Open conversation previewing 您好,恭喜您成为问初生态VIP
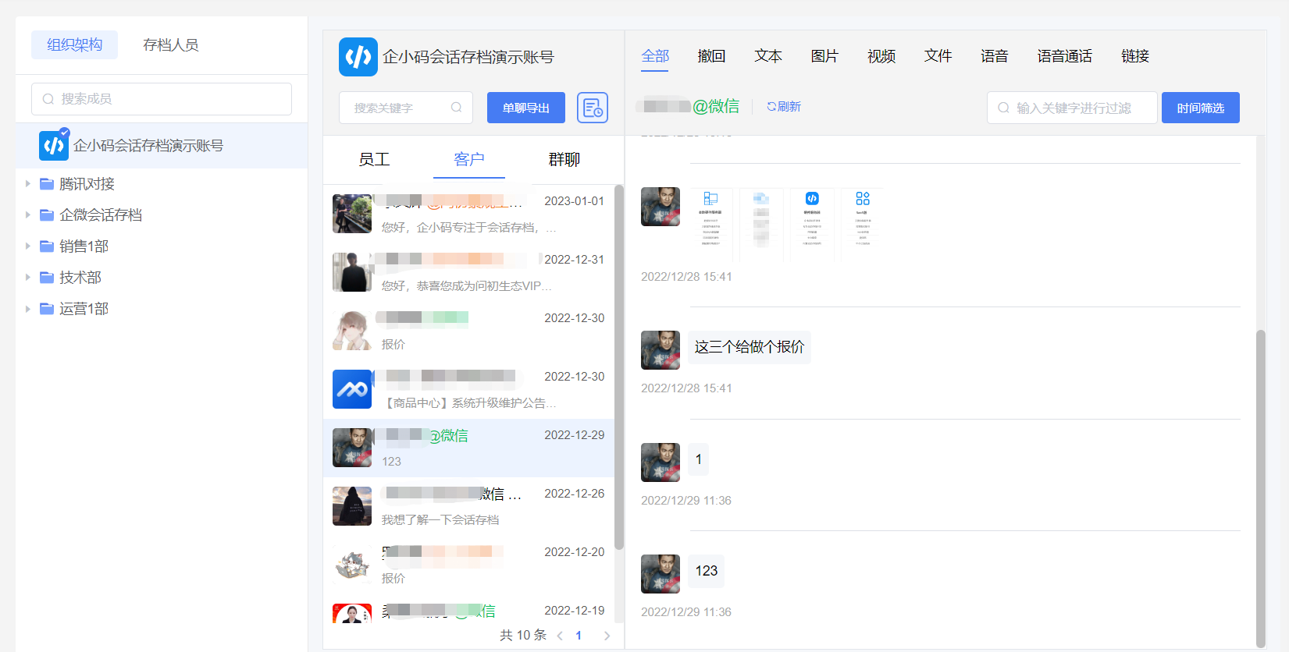 click(x=469, y=272)
